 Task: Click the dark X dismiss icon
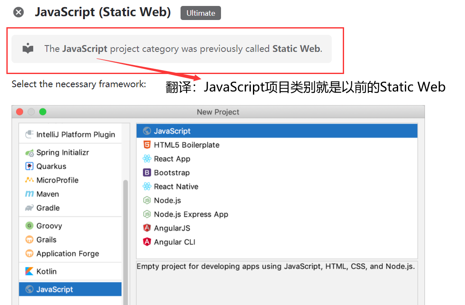pos(18,12)
